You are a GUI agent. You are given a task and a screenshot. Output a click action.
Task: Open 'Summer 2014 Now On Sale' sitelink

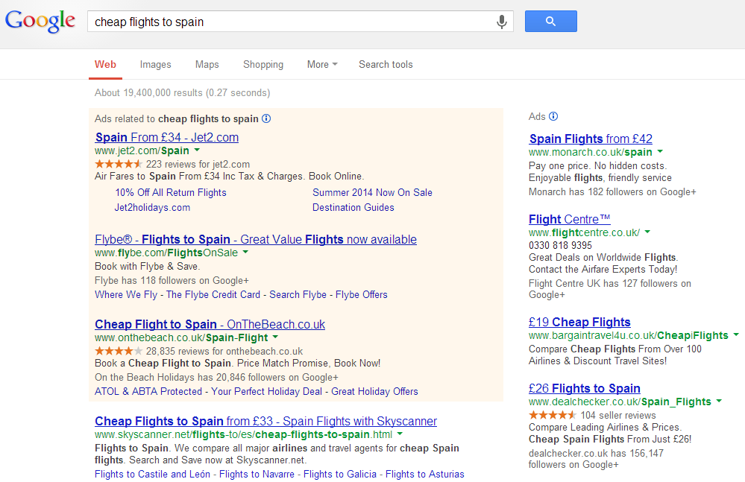(373, 193)
